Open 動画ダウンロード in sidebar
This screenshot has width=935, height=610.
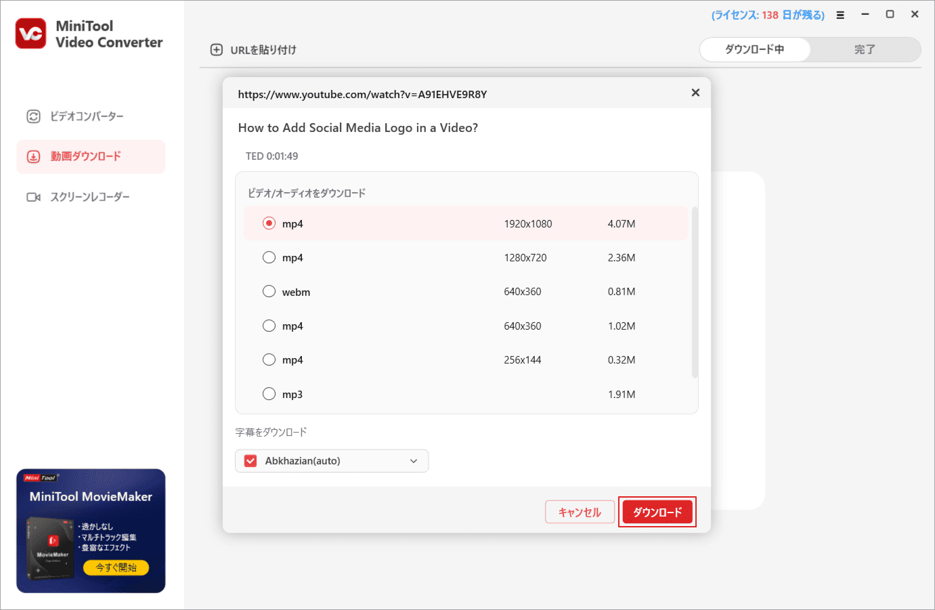91,156
